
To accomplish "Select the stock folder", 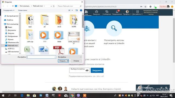I will click(59, 21).
